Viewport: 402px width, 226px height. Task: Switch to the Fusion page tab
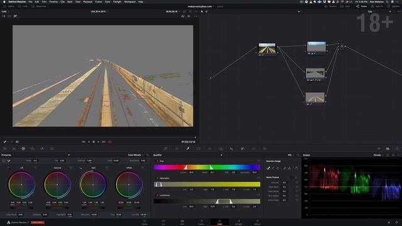201,222
